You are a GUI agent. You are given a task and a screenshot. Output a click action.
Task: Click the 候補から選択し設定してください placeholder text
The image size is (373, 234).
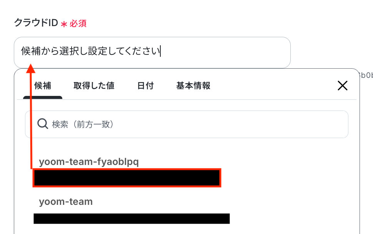[90, 51]
